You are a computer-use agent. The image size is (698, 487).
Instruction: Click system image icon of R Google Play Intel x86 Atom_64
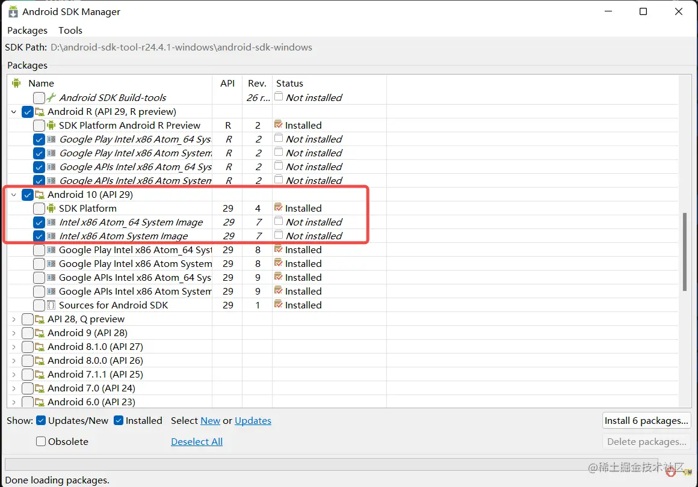tap(51, 139)
